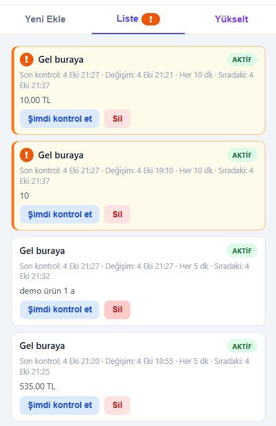This screenshot has width=276, height=426.
Task: Check the 535,00 TL entry with Şimdi kontrol et
Action: 60,406
